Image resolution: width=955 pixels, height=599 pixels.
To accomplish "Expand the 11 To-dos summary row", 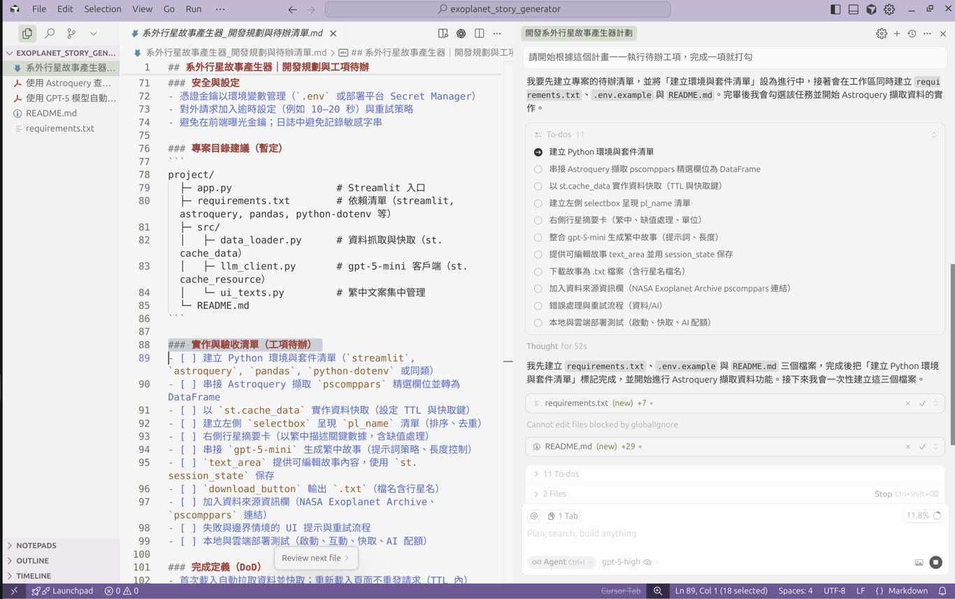I will click(735, 474).
